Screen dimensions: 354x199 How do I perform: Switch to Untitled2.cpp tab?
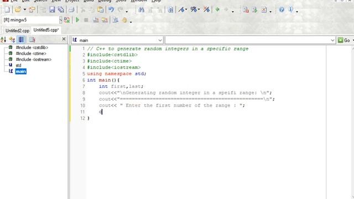click(x=17, y=31)
